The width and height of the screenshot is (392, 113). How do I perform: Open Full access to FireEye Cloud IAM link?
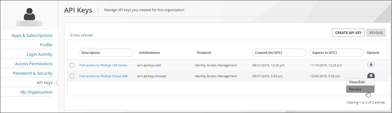103,76
